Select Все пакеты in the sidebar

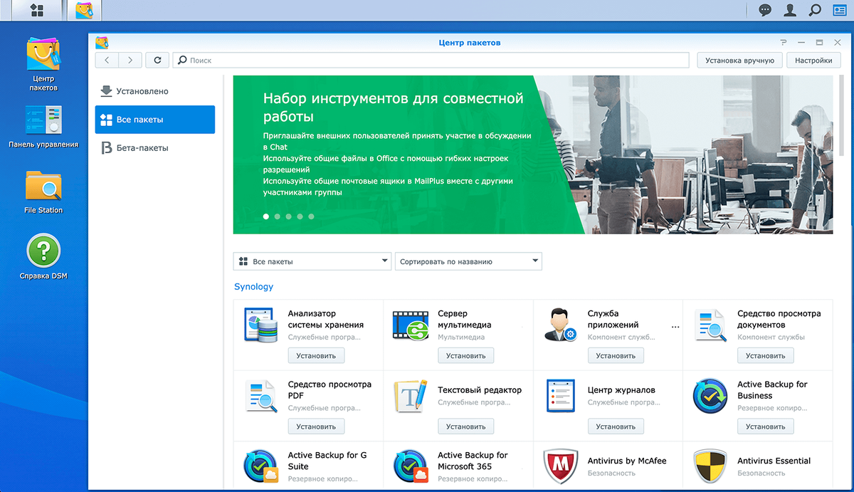(x=155, y=120)
